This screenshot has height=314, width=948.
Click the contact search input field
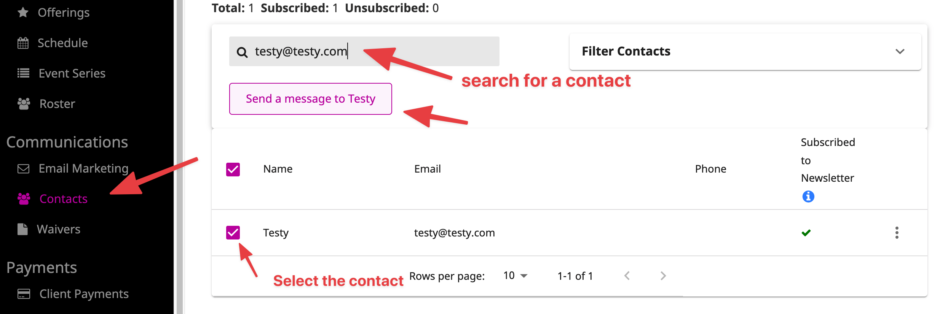(364, 51)
